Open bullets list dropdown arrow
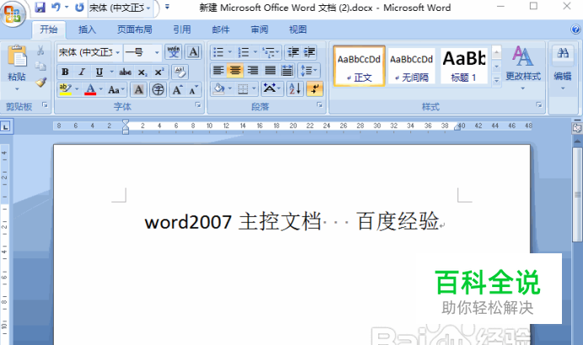 click(230, 52)
